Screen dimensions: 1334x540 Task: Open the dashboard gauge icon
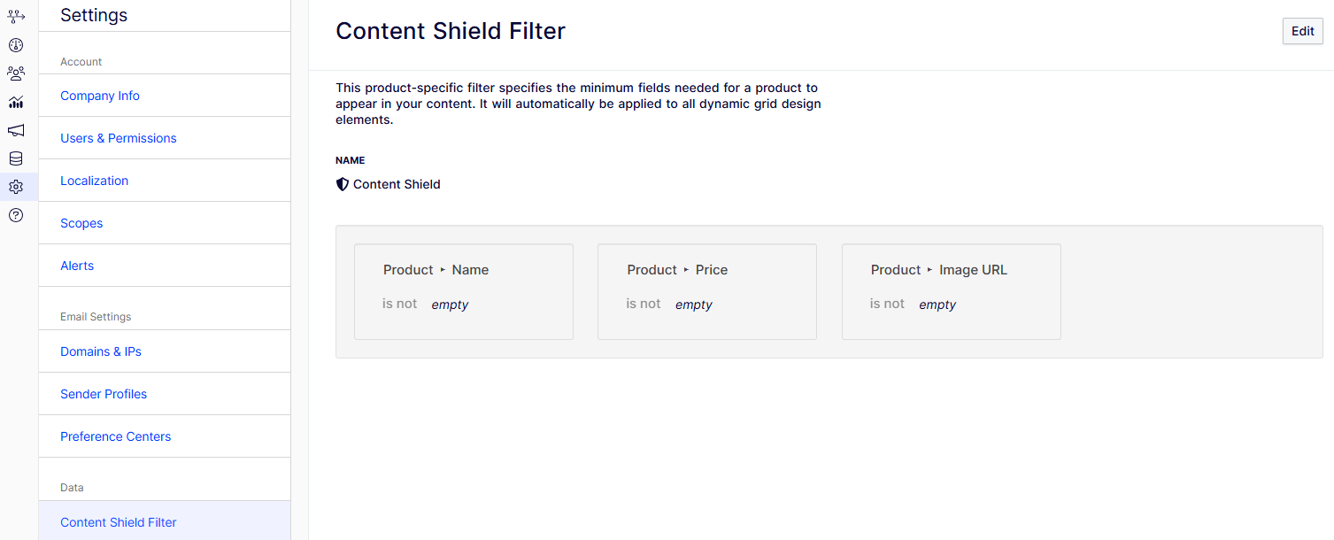[x=16, y=45]
